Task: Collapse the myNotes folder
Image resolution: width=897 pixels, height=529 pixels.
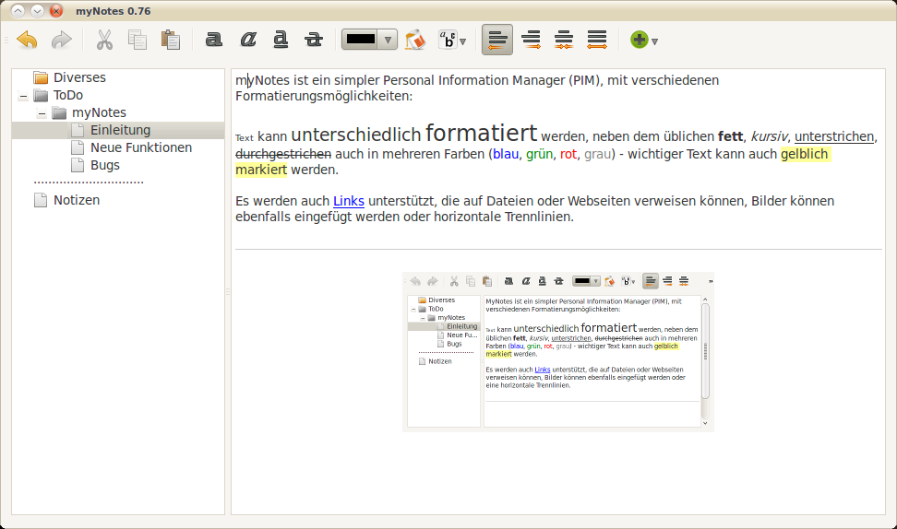Action: coord(42,113)
